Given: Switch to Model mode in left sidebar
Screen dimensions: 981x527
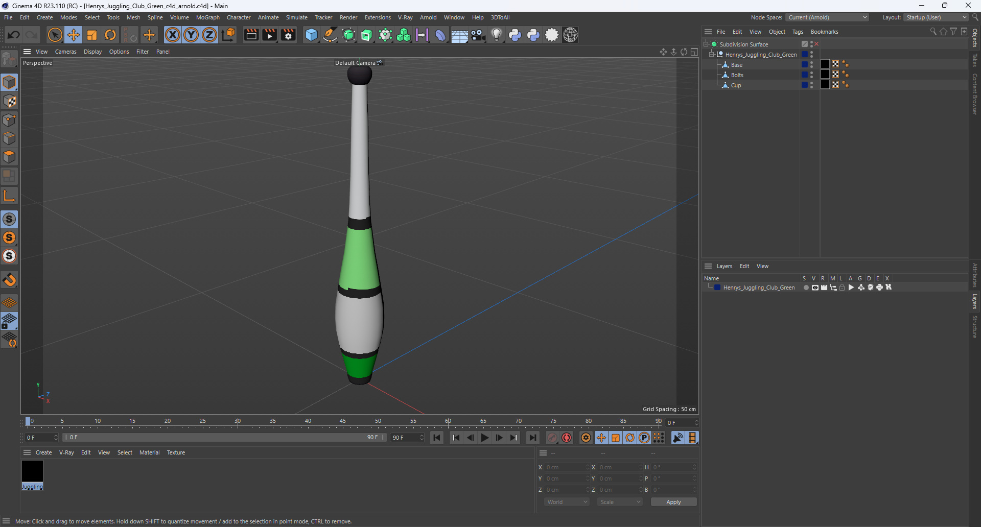Looking at the screenshot, I should click(x=9, y=82).
